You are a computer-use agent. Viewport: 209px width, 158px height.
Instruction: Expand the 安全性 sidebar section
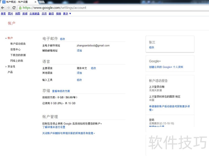(6, 67)
